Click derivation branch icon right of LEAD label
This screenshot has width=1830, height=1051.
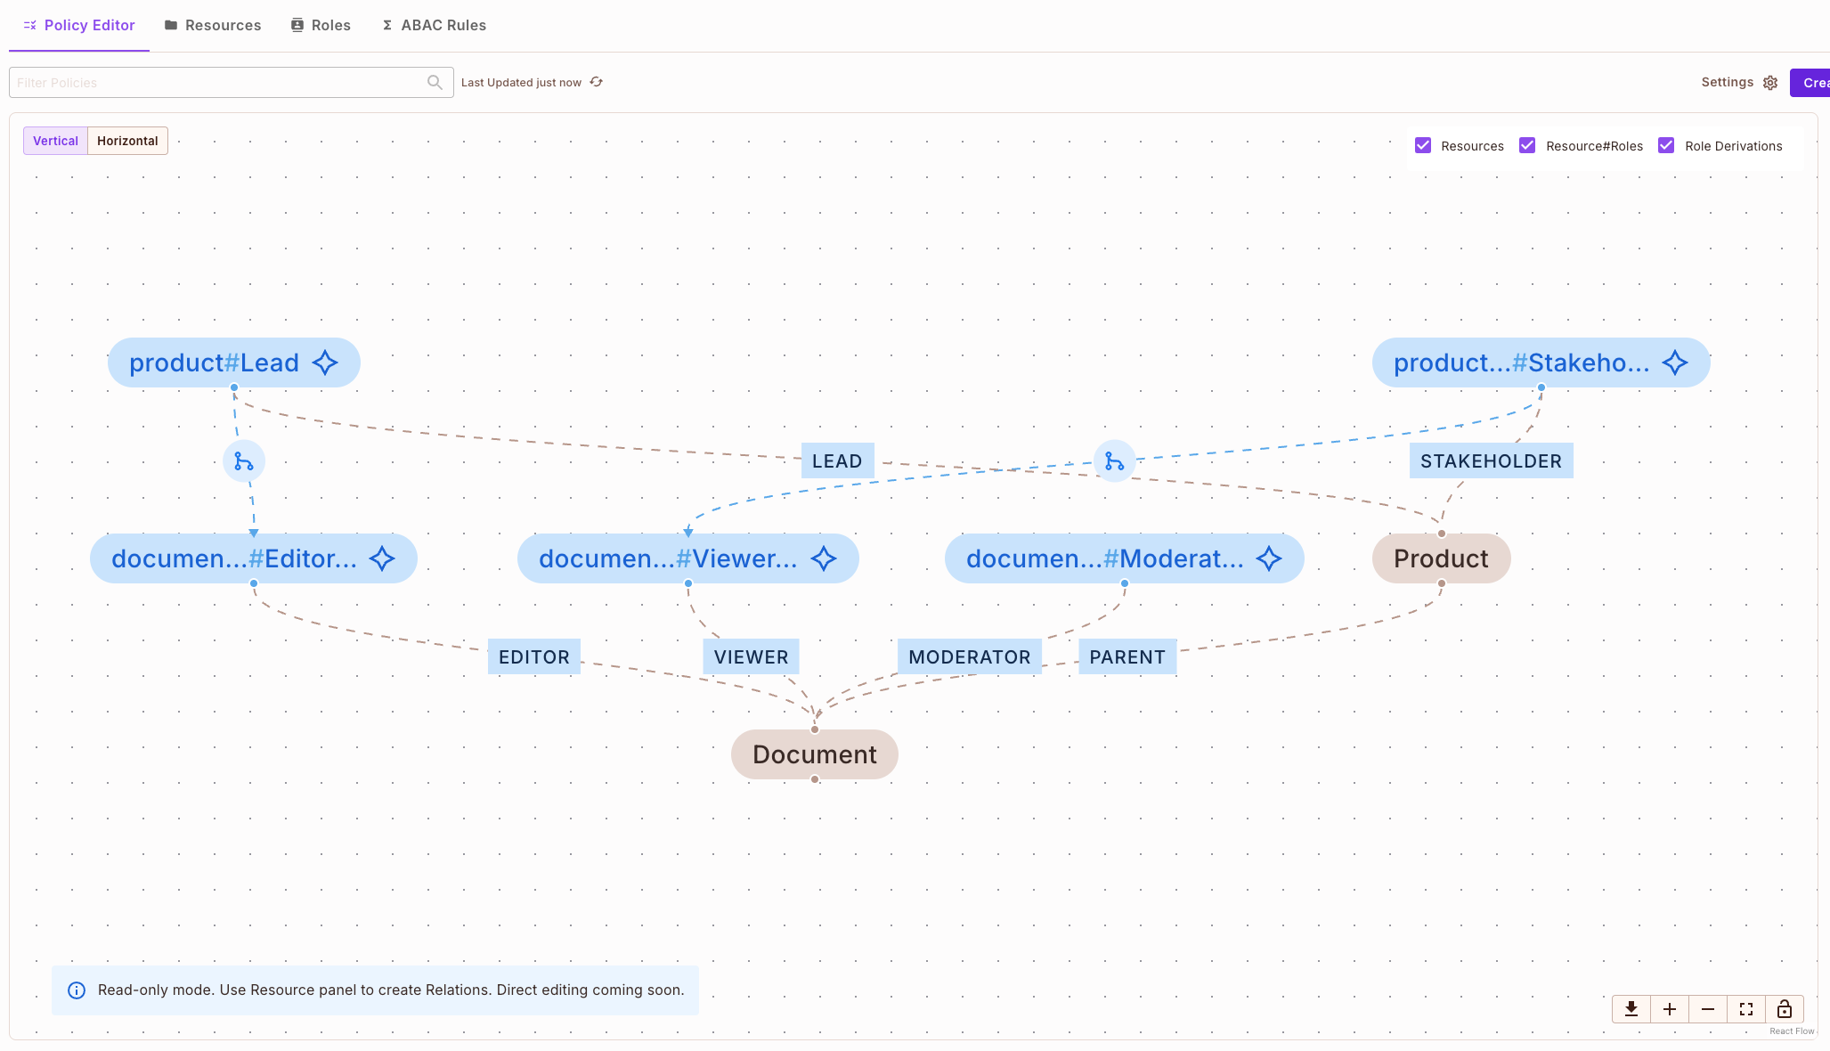(1115, 461)
